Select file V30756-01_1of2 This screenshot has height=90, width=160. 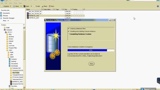coord(34,16)
